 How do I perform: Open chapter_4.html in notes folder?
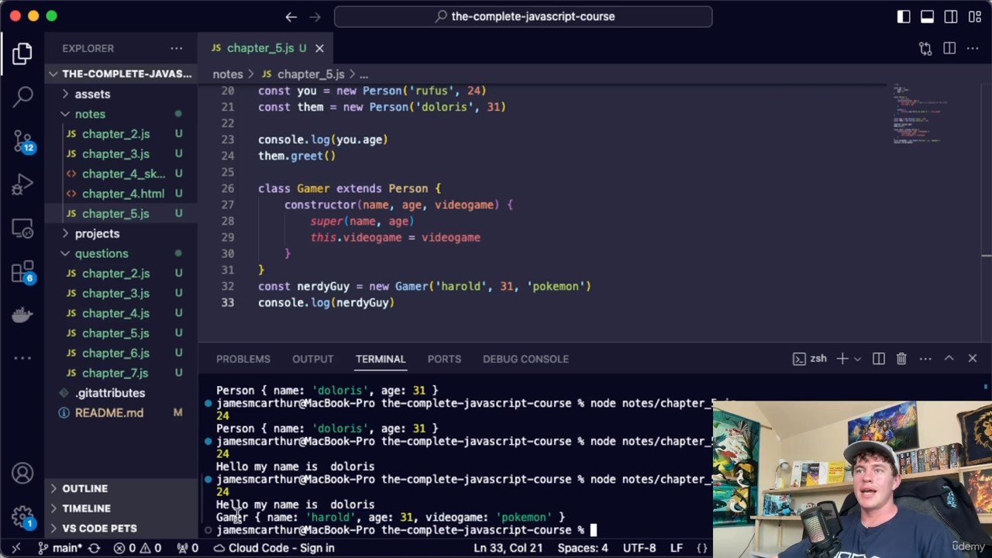click(x=121, y=194)
